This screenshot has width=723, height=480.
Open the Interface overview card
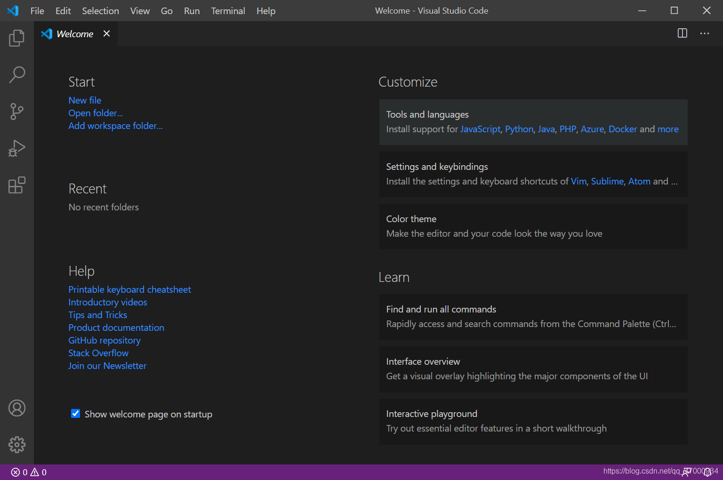533,369
